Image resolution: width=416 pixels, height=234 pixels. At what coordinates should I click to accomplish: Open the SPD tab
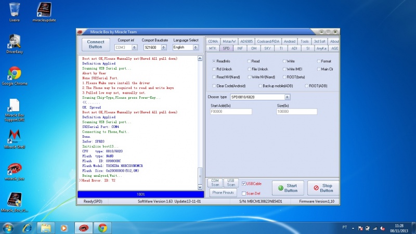[226, 48]
